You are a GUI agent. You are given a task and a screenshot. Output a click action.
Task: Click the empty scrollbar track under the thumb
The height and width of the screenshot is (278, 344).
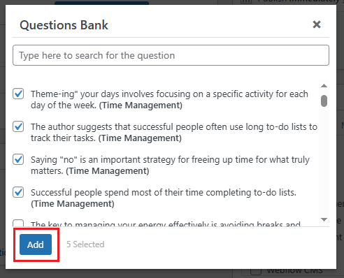[x=324, y=161]
